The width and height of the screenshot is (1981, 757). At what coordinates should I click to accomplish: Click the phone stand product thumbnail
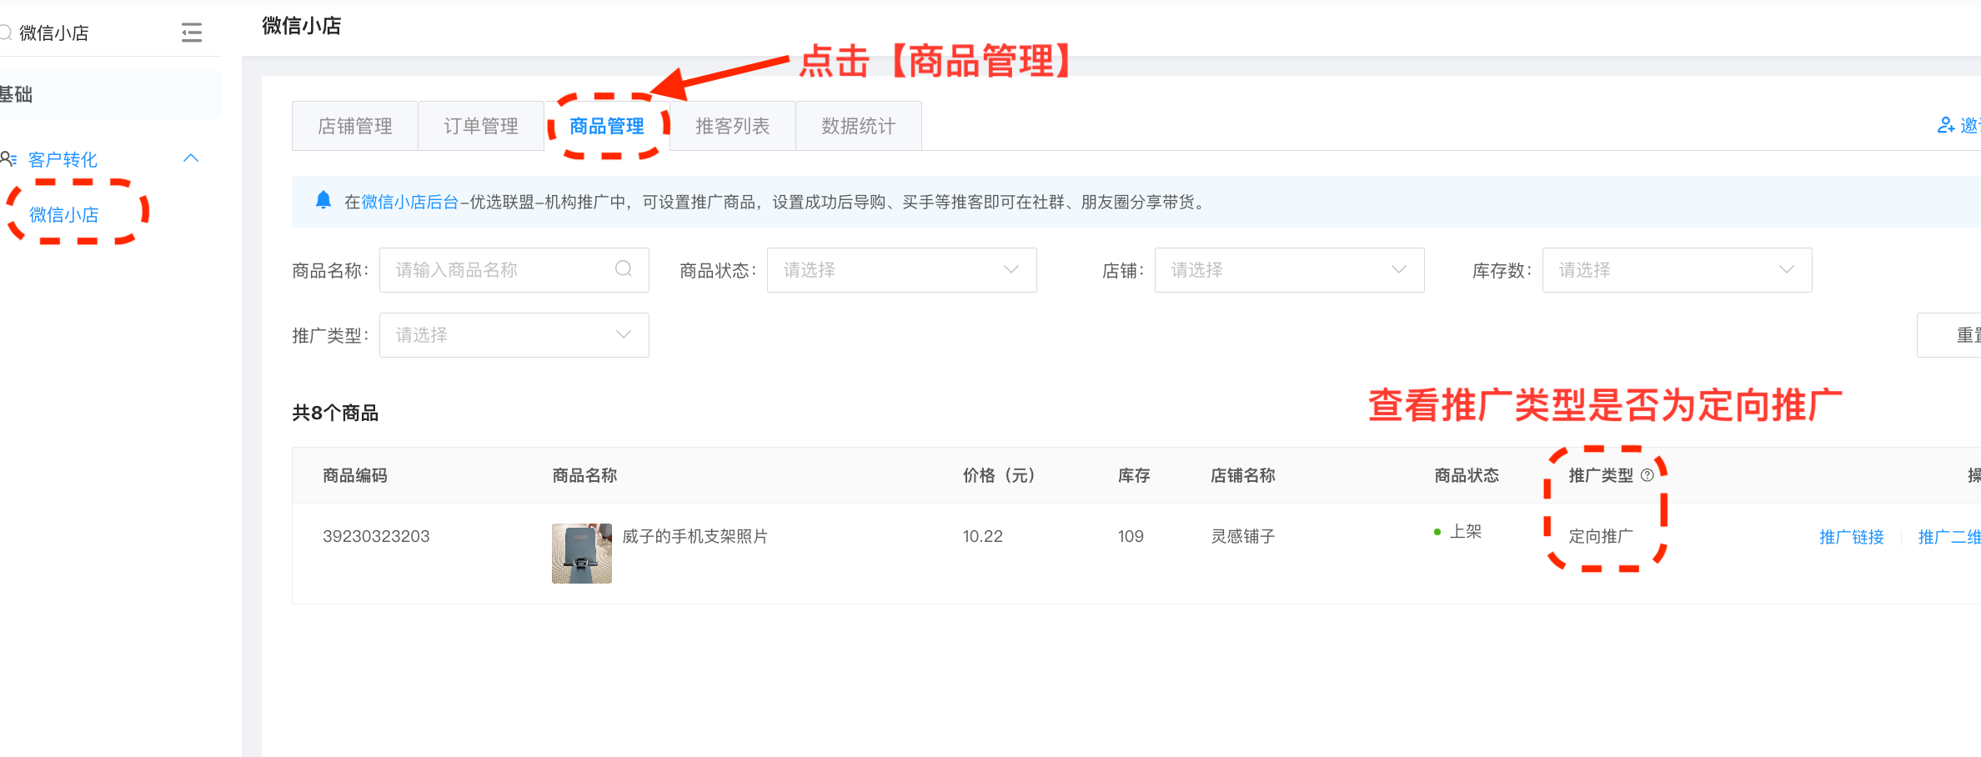tap(581, 554)
